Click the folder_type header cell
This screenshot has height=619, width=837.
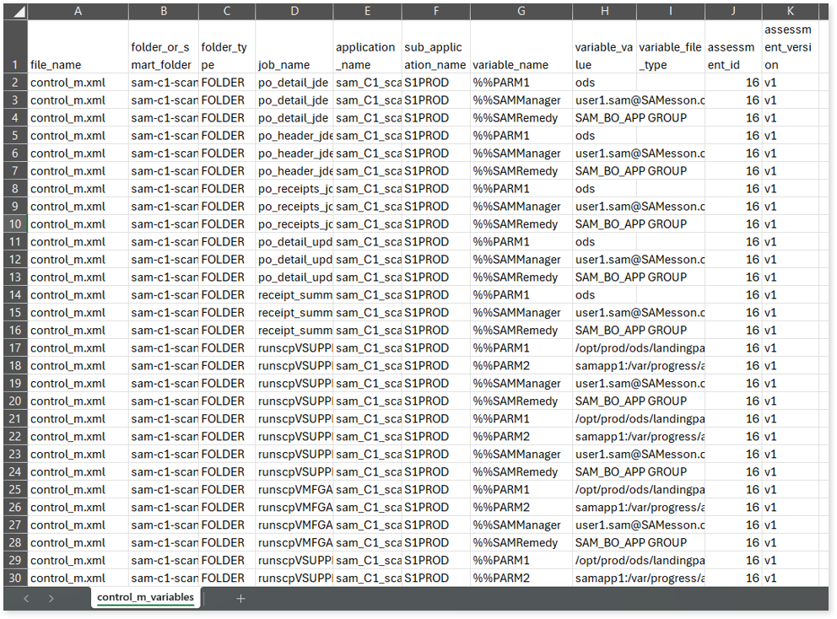click(227, 46)
